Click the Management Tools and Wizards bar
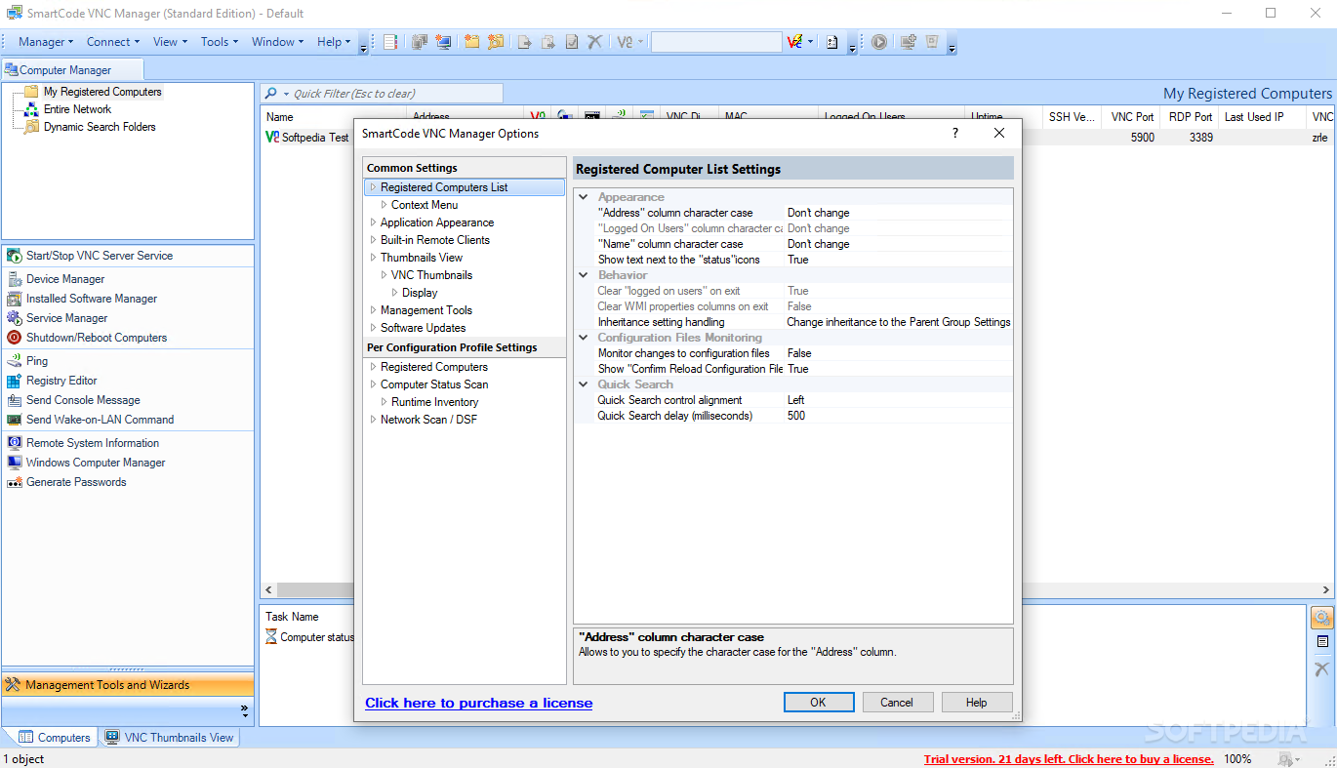The image size is (1337, 768). pos(127,685)
